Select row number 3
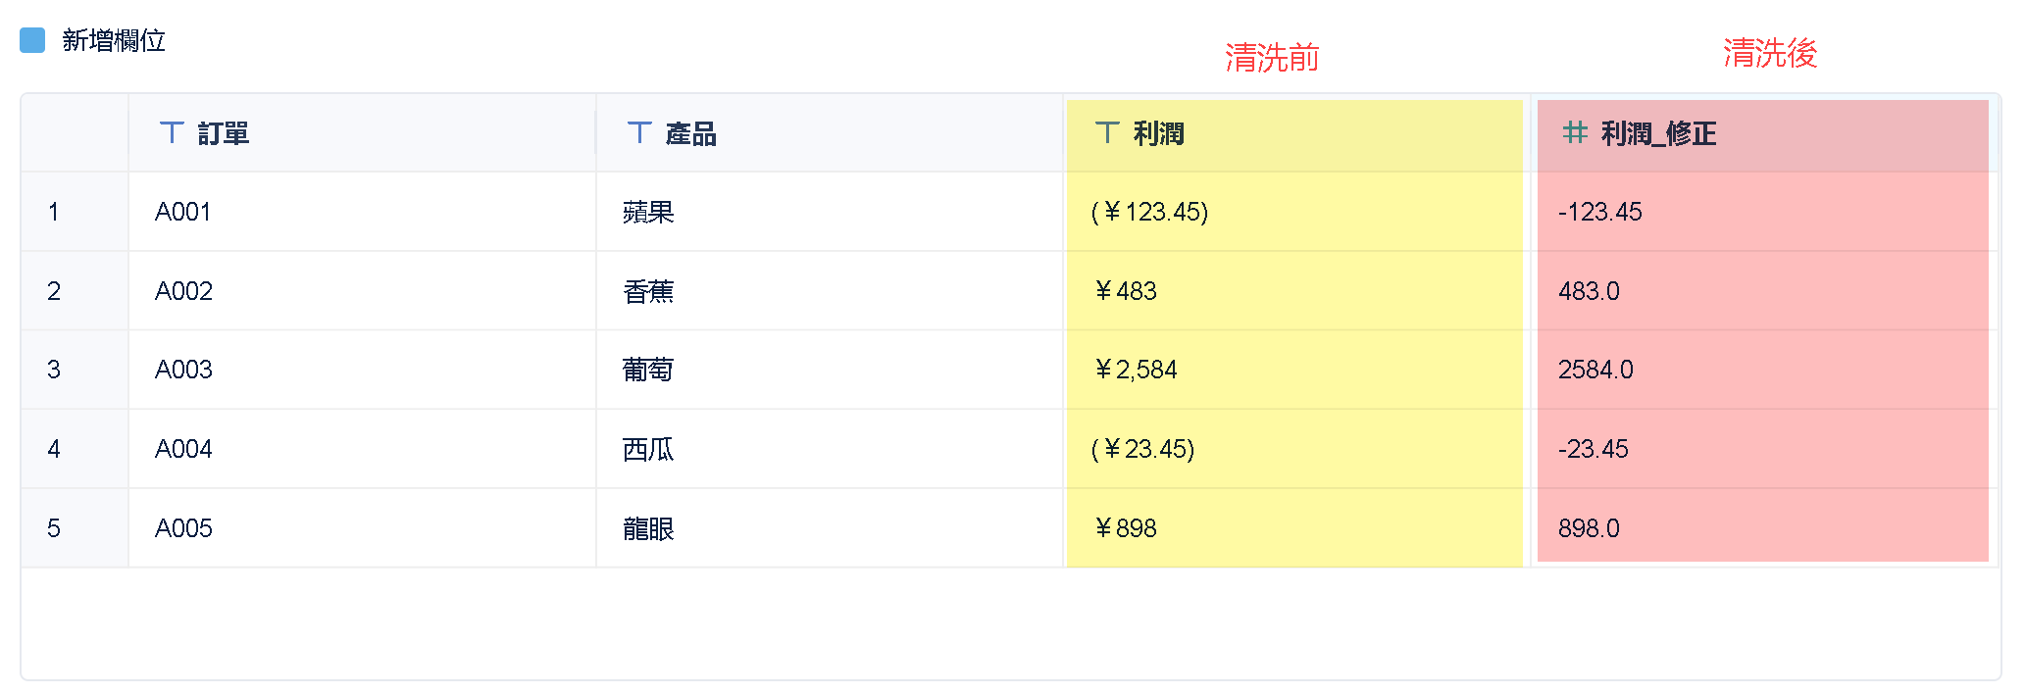Image resolution: width=2025 pixels, height=694 pixels. pyautogui.click(x=54, y=370)
